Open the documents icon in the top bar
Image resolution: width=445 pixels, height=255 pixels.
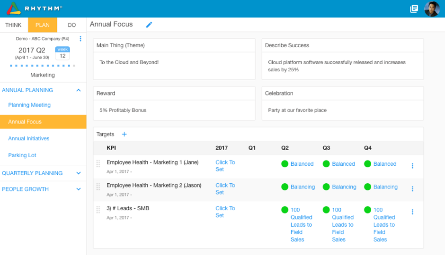click(x=414, y=9)
